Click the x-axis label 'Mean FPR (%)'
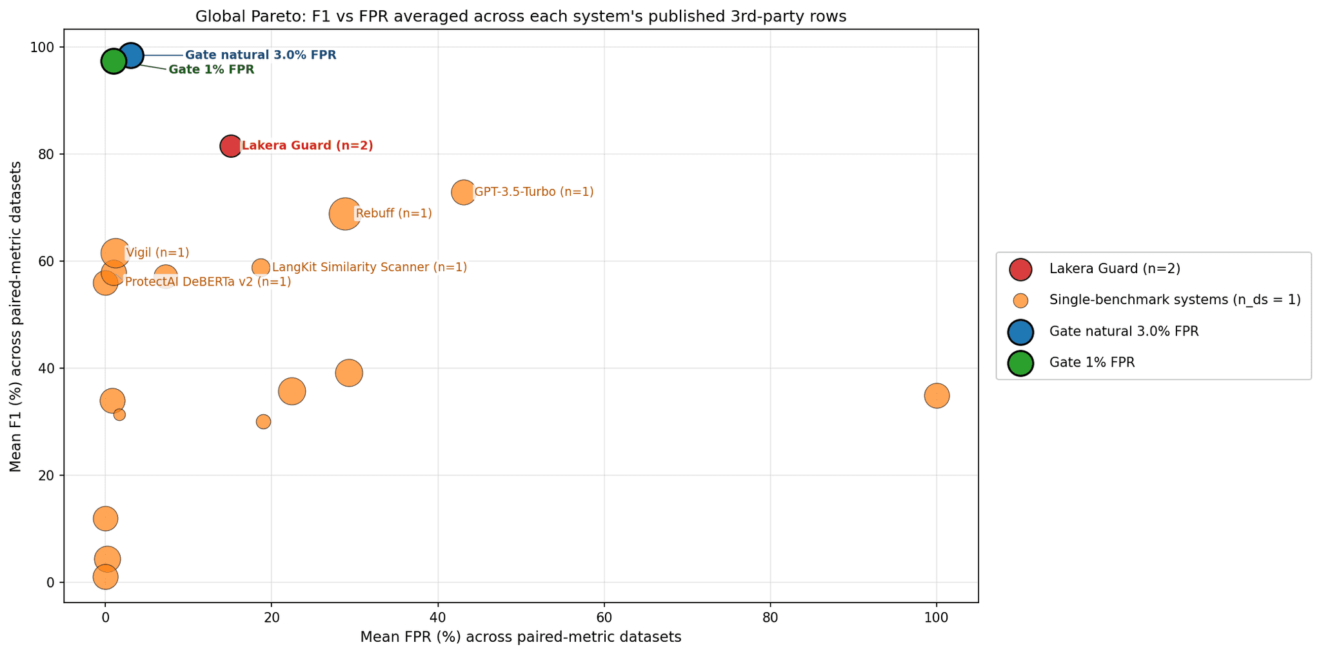Viewport: 1321px width, 654px height. point(521,637)
